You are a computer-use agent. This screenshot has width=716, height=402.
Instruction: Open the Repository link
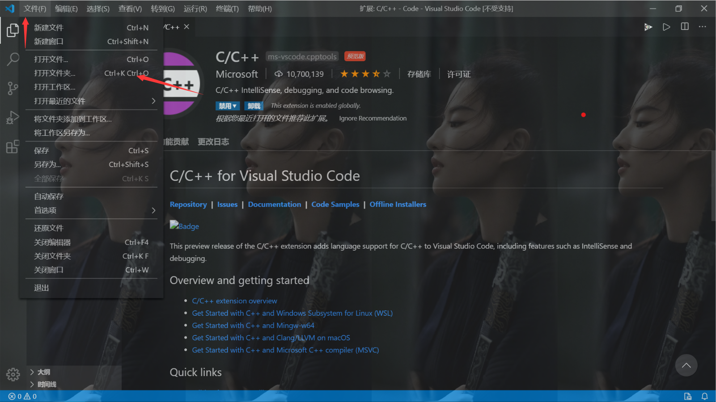click(x=188, y=204)
